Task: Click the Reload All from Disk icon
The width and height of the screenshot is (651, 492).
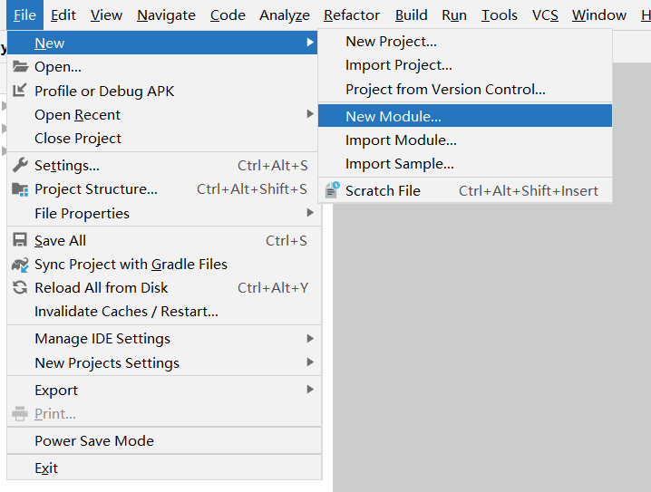Action: click(x=20, y=287)
